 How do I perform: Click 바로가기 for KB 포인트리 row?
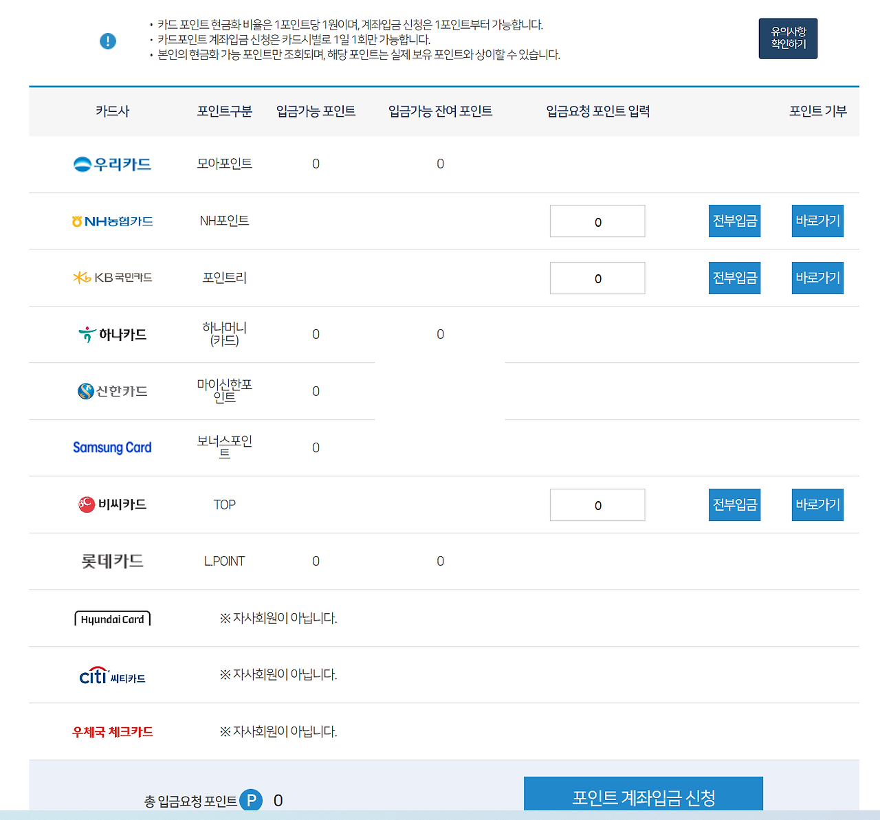pos(817,278)
